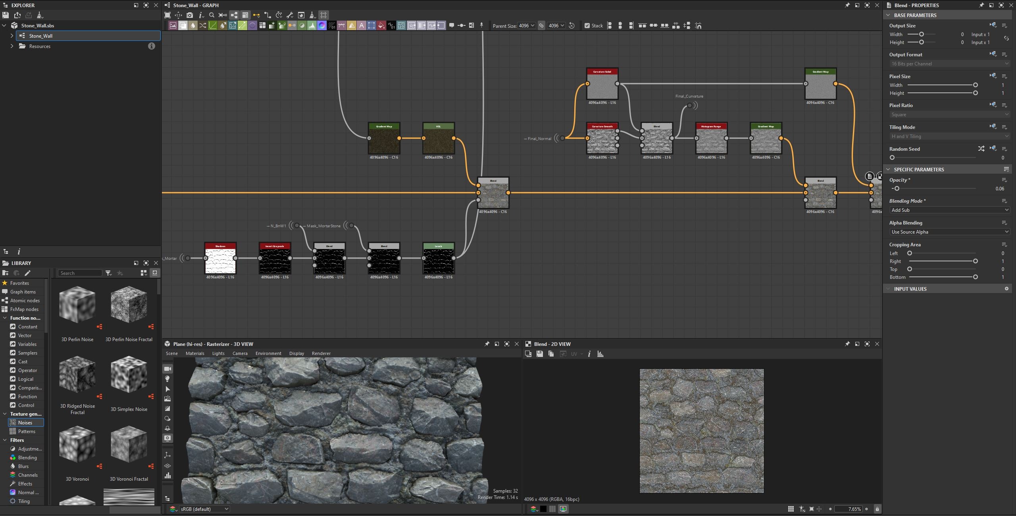Viewport: 1016px width, 516px height.
Task: Add a Channel Shuffle node from toolbar
Action: (x=203, y=25)
